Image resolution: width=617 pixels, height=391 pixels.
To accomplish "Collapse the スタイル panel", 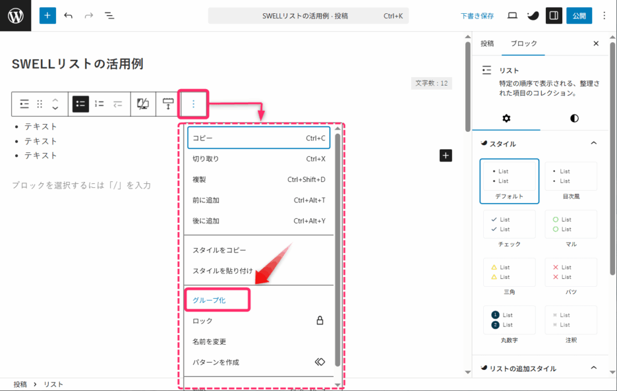I will click(x=594, y=143).
